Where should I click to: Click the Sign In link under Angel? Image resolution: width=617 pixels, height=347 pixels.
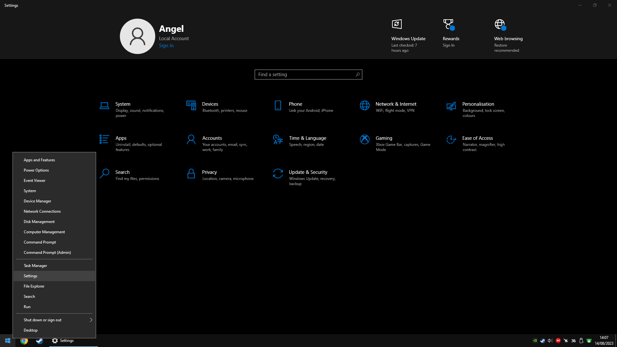coord(166,46)
